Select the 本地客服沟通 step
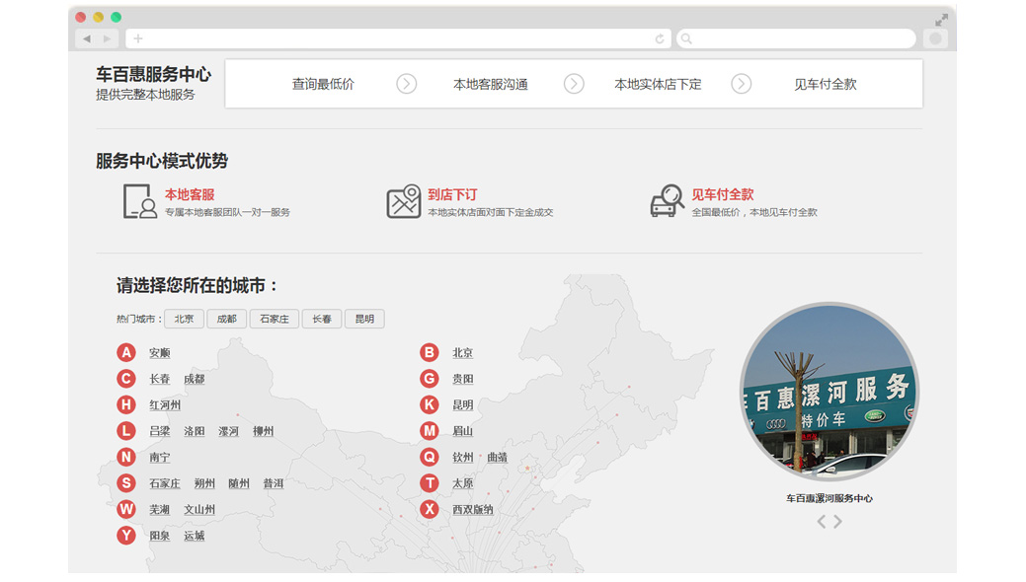 [x=490, y=84]
